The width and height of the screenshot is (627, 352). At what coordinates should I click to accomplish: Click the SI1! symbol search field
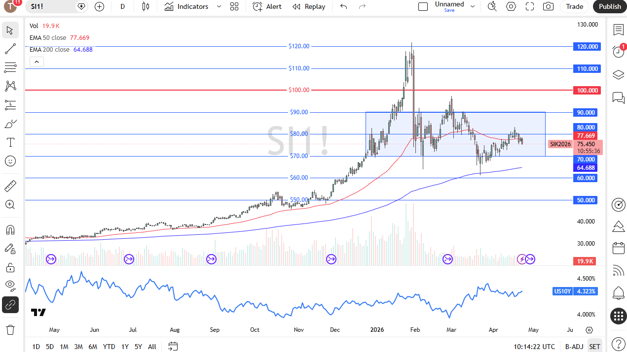click(51, 6)
